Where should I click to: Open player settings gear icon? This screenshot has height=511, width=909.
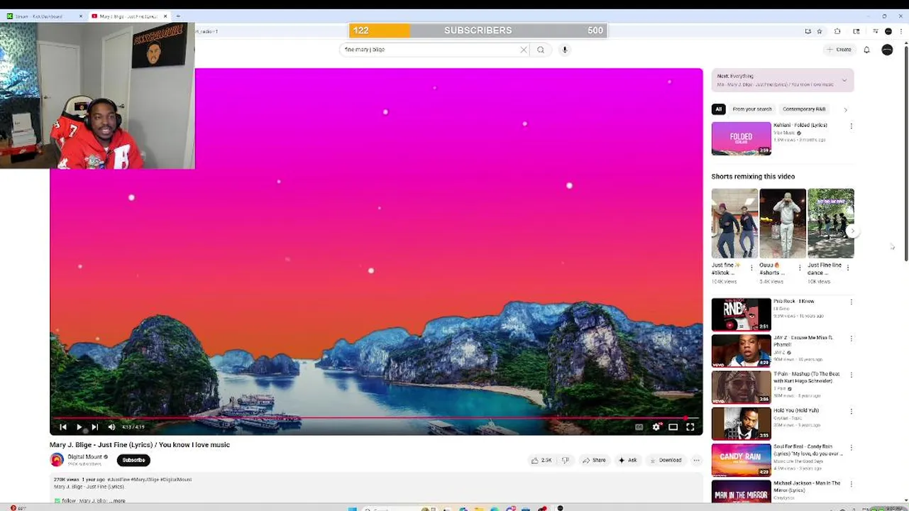[x=656, y=427]
